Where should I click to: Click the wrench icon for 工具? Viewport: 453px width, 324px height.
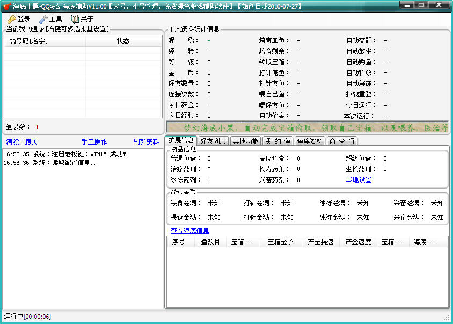(43, 19)
